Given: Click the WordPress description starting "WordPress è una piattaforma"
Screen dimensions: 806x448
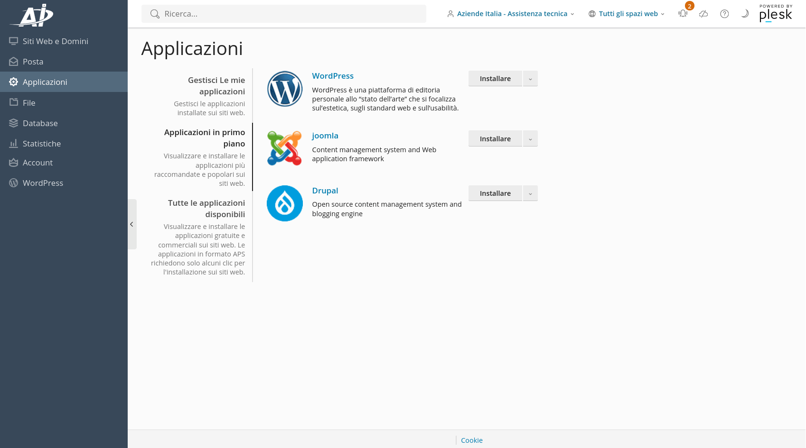Looking at the screenshot, I should coord(385,99).
